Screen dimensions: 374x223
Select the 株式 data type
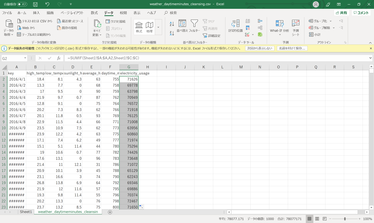point(139,27)
